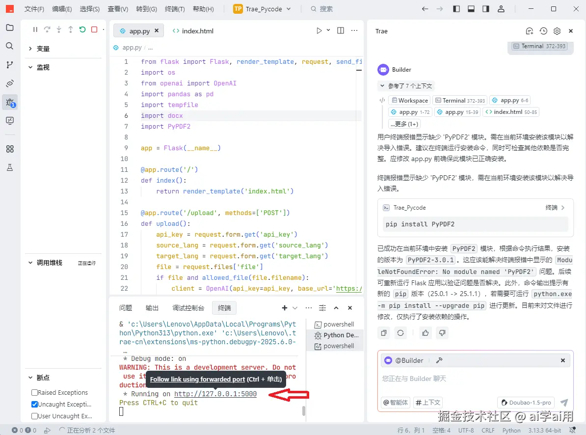Viewport: 586px width, 435px height.
Task: Toggle the bottom panel layout icon
Action: click(471, 9)
